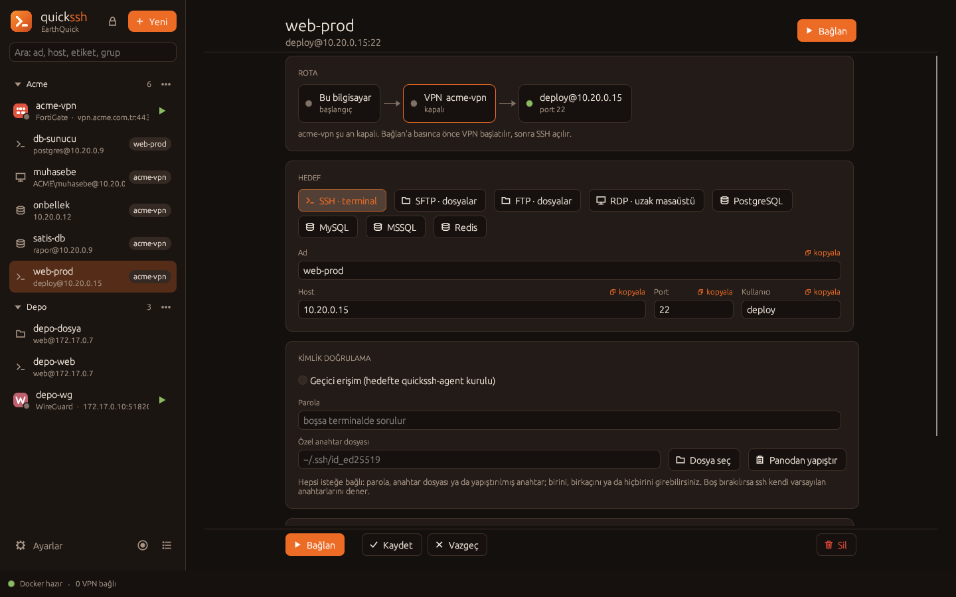Select the muhasebe remote desktop entry
The width and height of the screenshot is (956, 597).
coord(93,177)
